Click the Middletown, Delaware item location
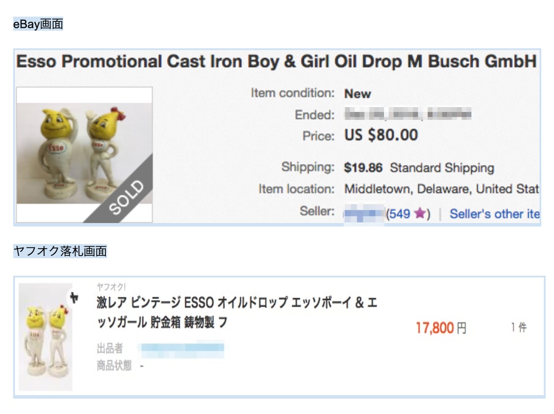554x414 pixels. (441, 189)
